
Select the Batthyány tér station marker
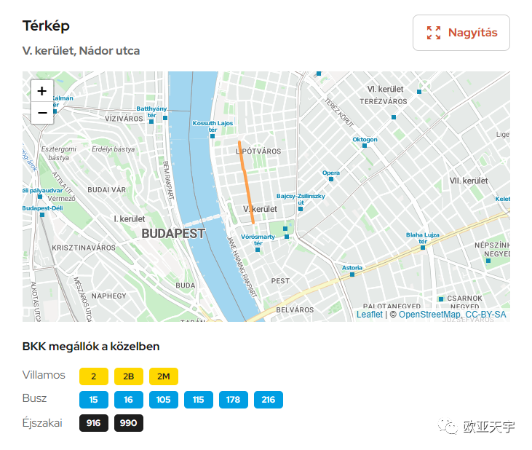[x=151, y=122]
